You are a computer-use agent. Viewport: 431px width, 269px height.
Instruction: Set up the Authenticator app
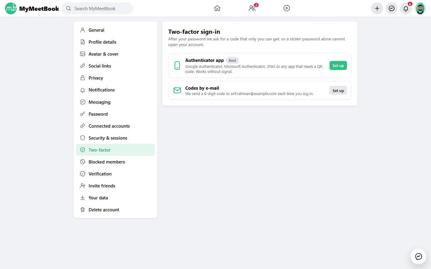338,65
